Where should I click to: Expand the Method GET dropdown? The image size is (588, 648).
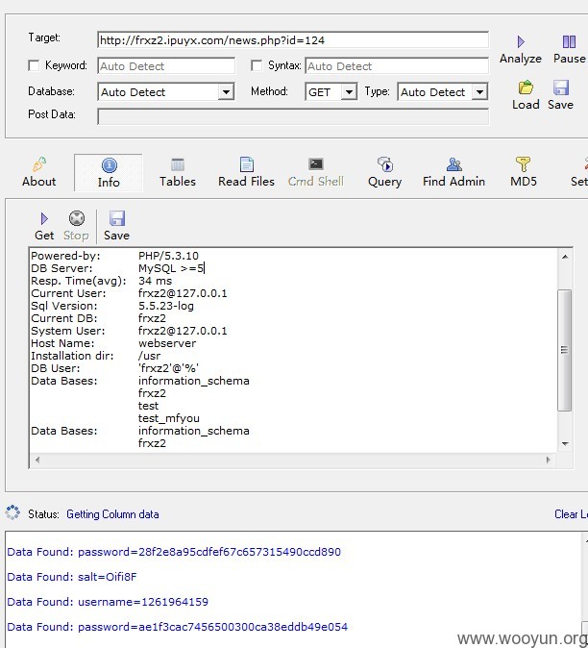[349, 91]
